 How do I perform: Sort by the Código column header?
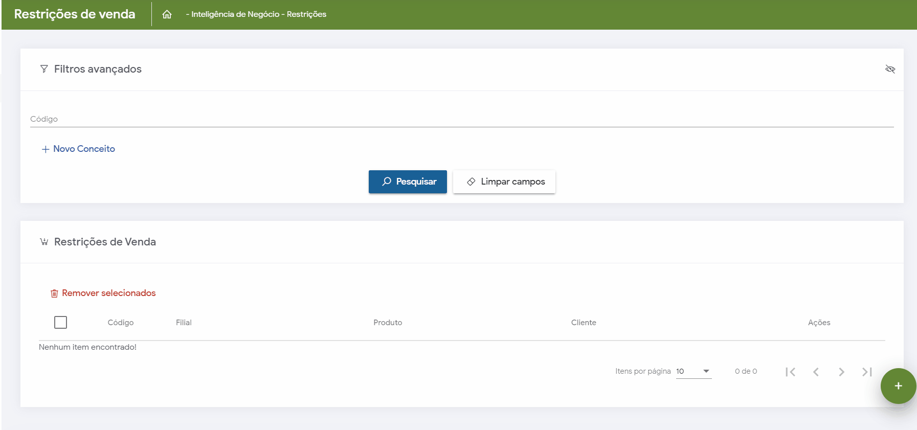point(121,323)
